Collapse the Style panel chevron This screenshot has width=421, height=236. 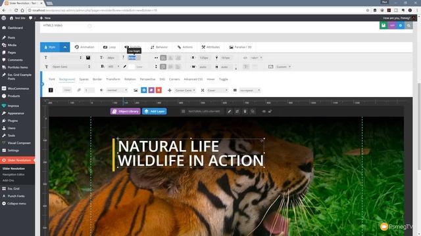(x=64, y=47)
